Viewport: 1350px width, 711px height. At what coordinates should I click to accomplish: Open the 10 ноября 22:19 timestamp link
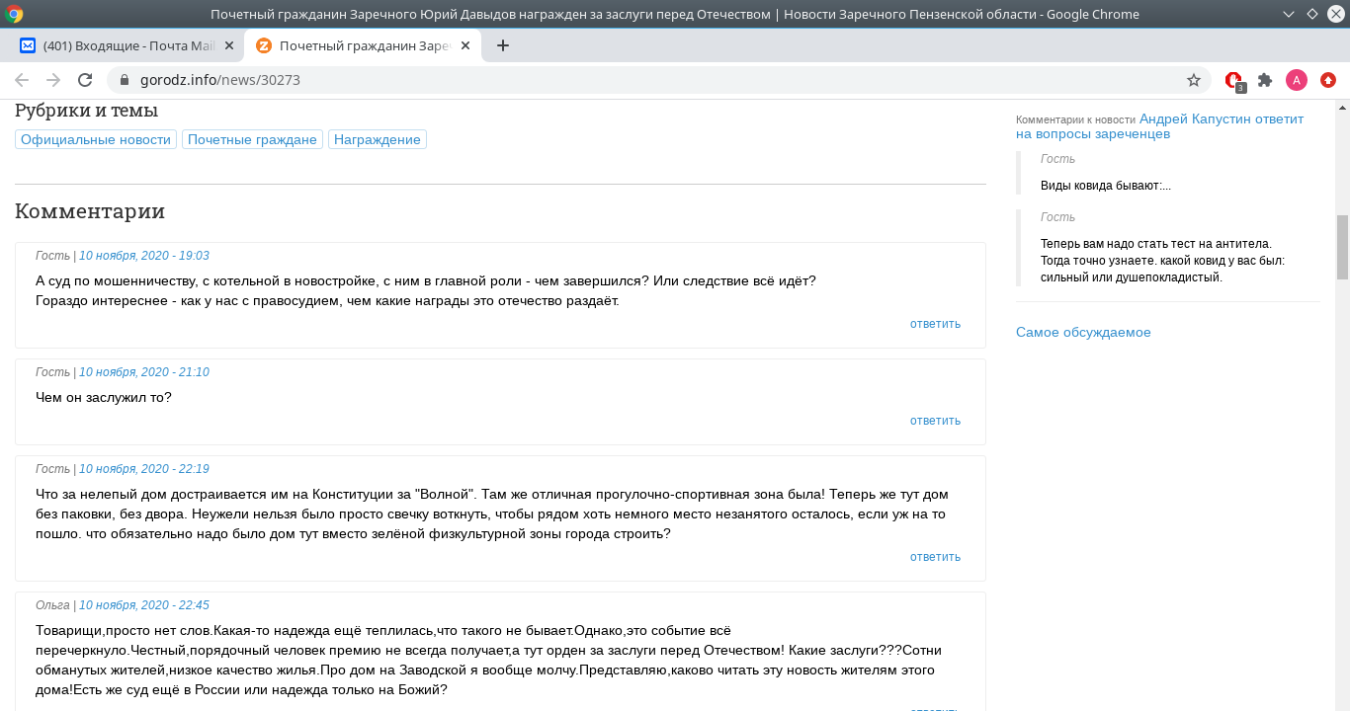(x=144, y=469)
